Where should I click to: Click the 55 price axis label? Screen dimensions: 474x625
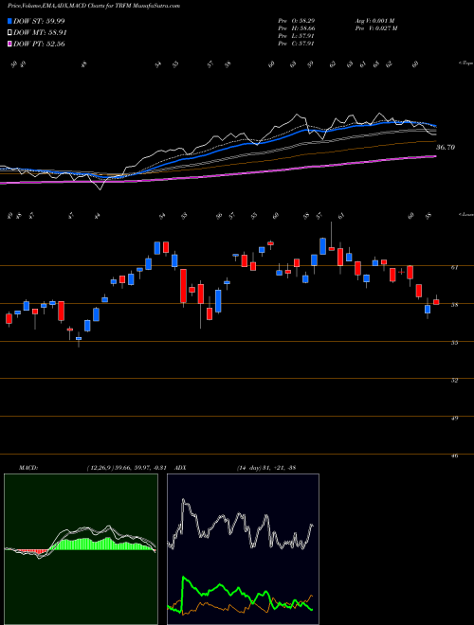454,343
